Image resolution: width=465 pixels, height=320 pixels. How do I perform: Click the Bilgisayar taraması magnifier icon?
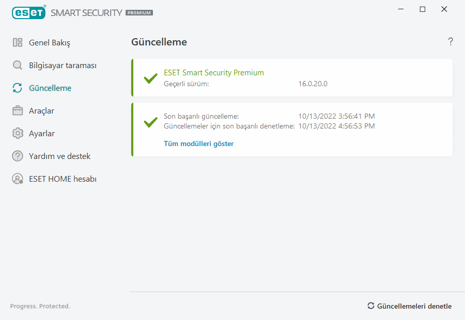pos(18,66)
